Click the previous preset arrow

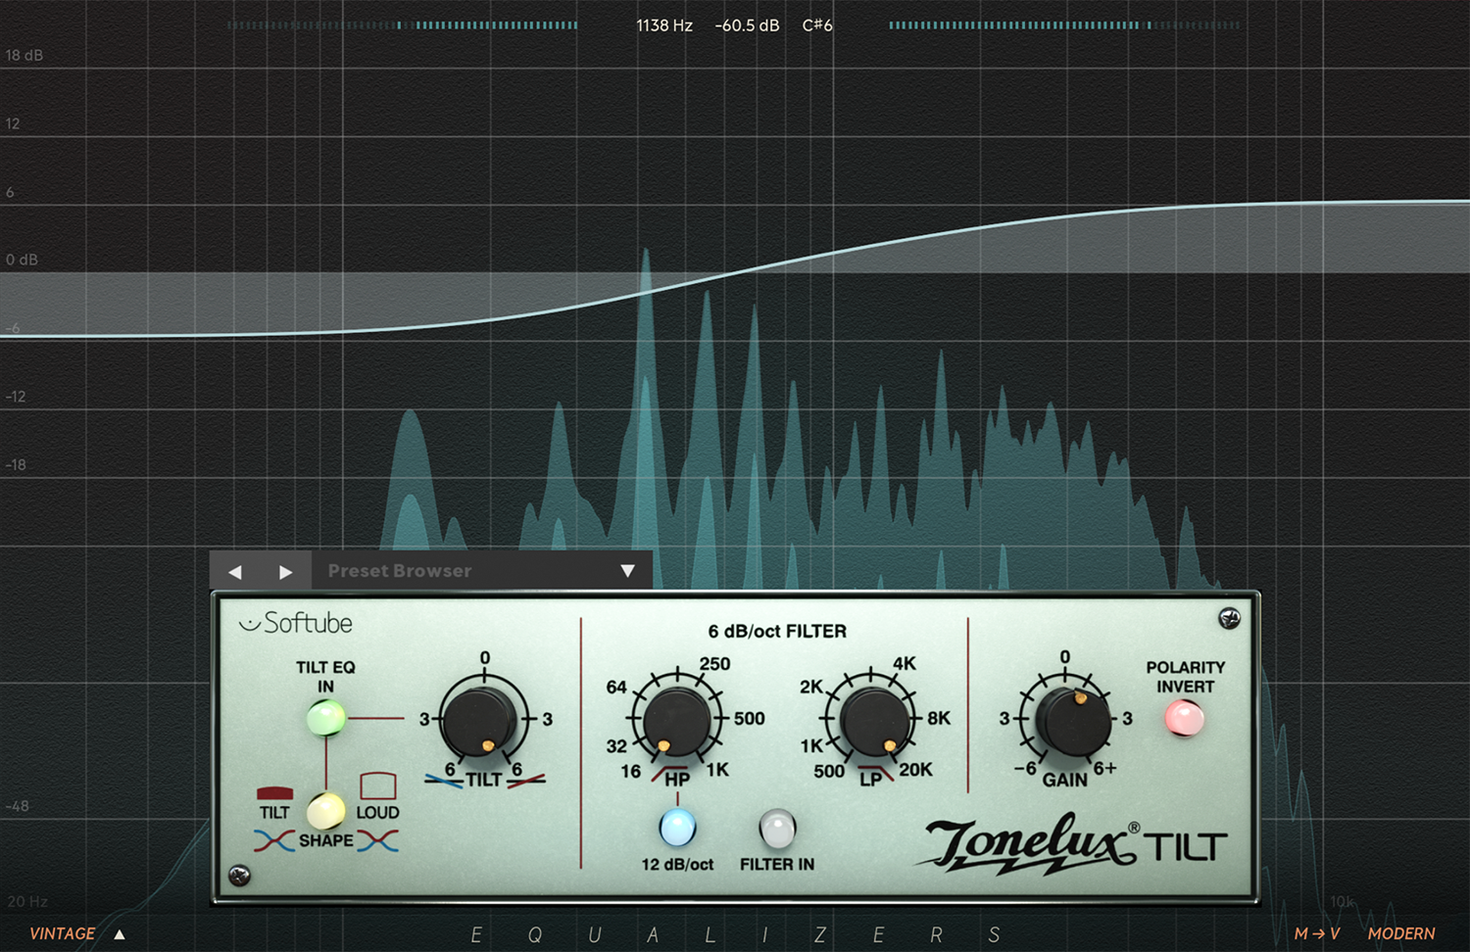(235, 572)
